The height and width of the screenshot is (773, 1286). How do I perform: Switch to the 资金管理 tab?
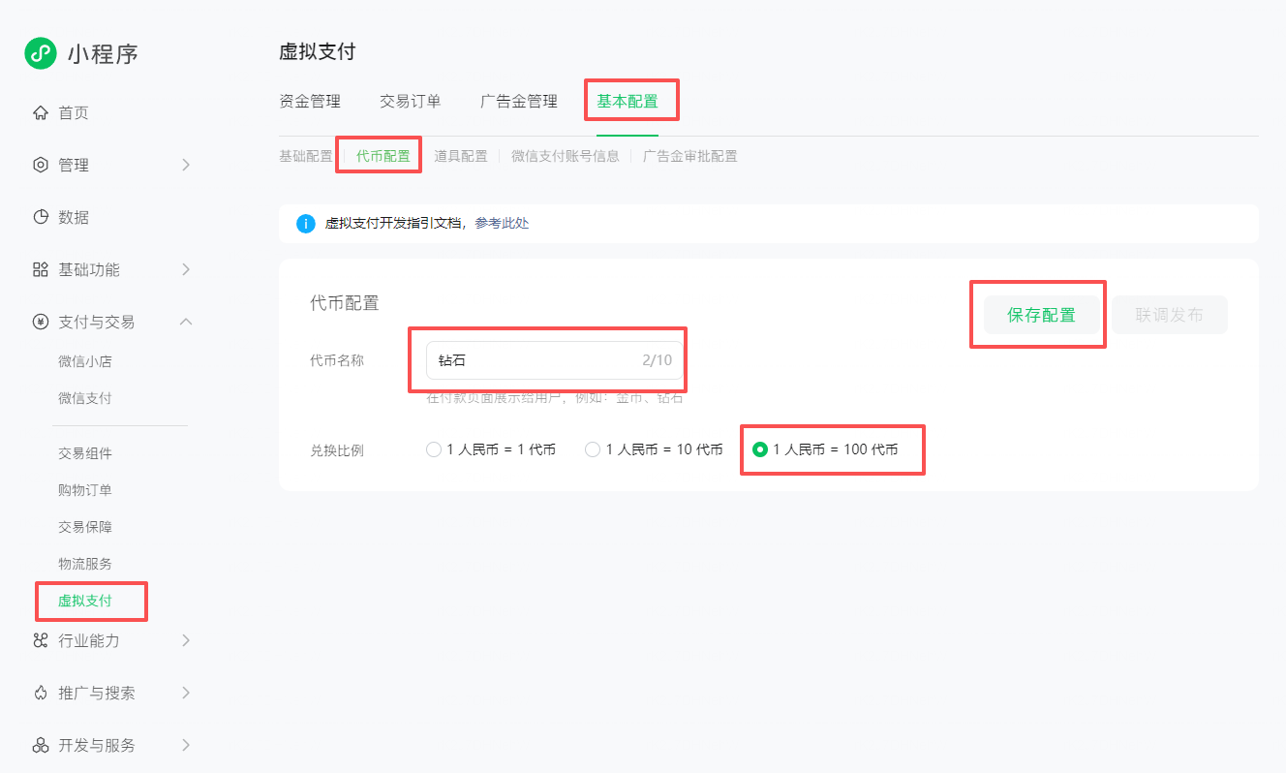(310, 102)
